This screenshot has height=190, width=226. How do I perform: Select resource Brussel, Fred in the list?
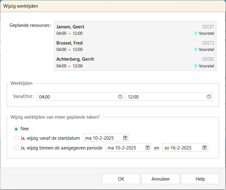coord(70,43)
